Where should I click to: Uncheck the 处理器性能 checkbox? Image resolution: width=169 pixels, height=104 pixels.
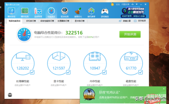[32, 72]
